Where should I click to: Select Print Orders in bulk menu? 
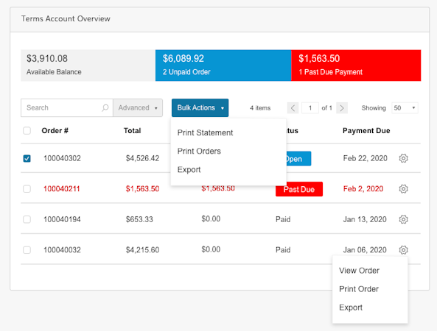[199, 151]
